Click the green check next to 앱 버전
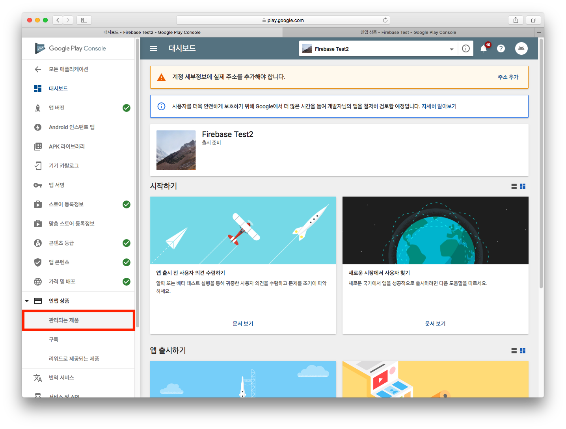The width and height of the screenshot is (566, 429). 127,108
